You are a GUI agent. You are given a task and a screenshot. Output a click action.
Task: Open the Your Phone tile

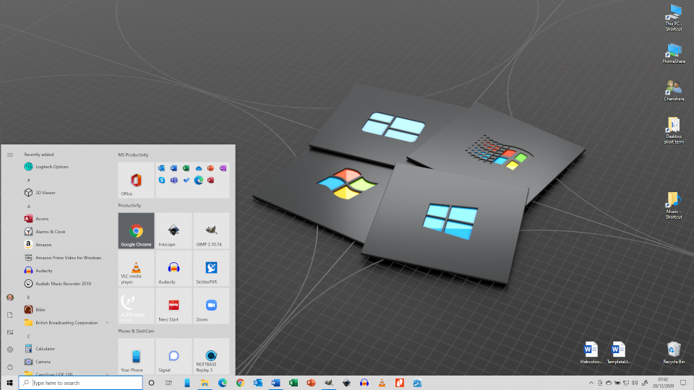click(x=136, y=356)
